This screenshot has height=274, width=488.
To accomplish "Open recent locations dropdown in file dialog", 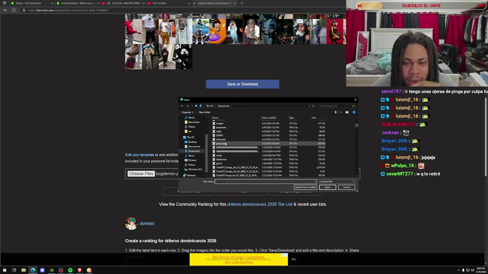I will [191, 106].
